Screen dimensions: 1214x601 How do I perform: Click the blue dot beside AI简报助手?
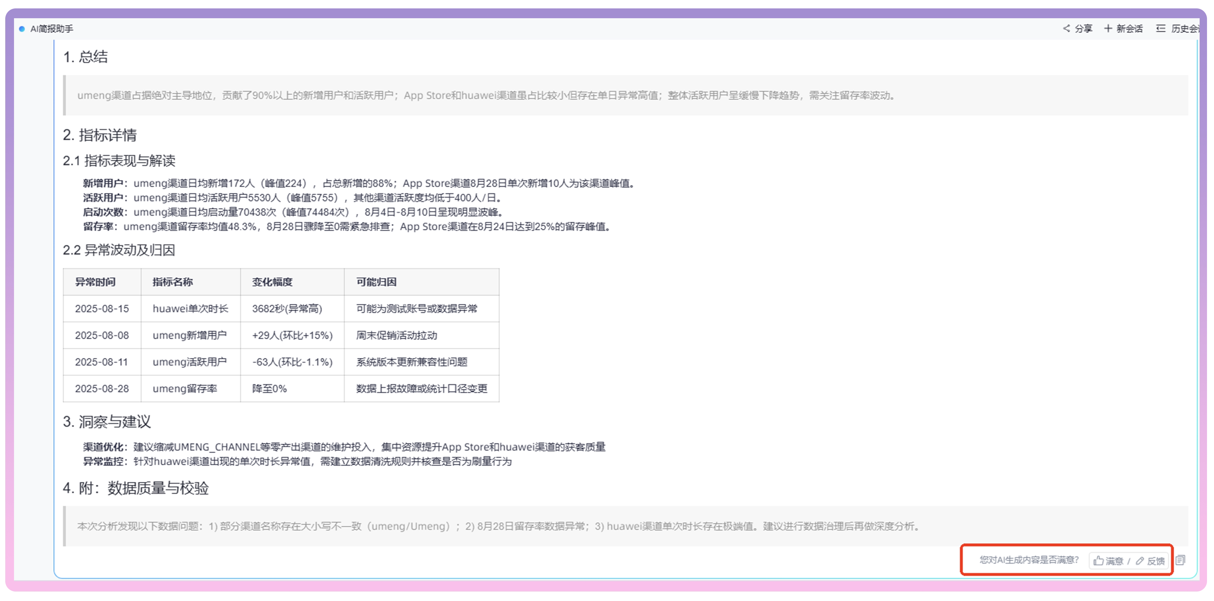coord(22,29)
